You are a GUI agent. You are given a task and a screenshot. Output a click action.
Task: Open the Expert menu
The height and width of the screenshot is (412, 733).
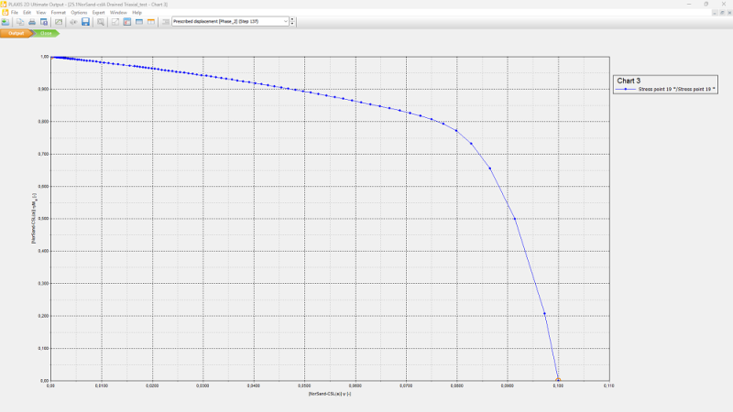pyautogui.click(x=98, y=12)
